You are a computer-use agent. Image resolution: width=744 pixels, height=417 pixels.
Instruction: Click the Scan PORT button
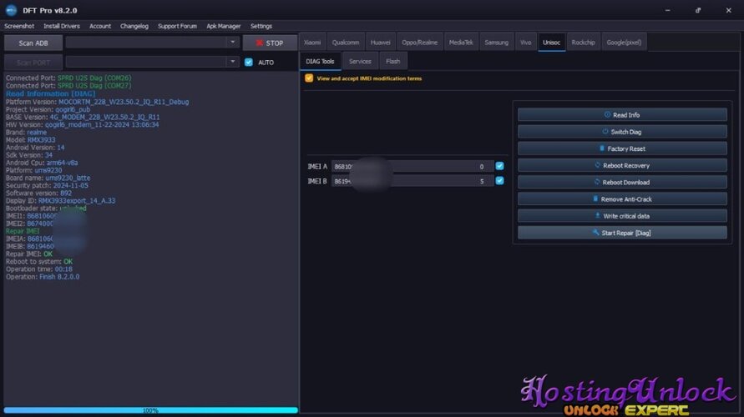coord(33,62)
